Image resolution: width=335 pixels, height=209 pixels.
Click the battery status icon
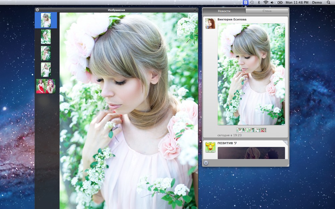coord(280,3)
